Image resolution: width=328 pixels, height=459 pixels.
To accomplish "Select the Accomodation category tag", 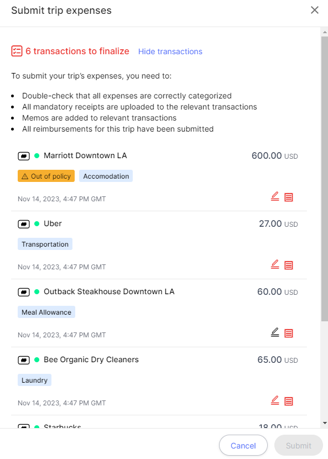I will click(106, 176).
